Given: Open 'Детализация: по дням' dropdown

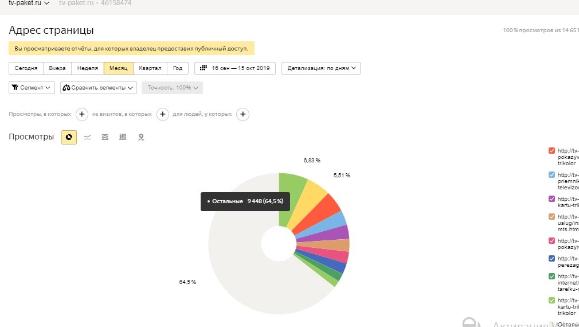Looking at the screenshot, I should (x=320, y=68).
